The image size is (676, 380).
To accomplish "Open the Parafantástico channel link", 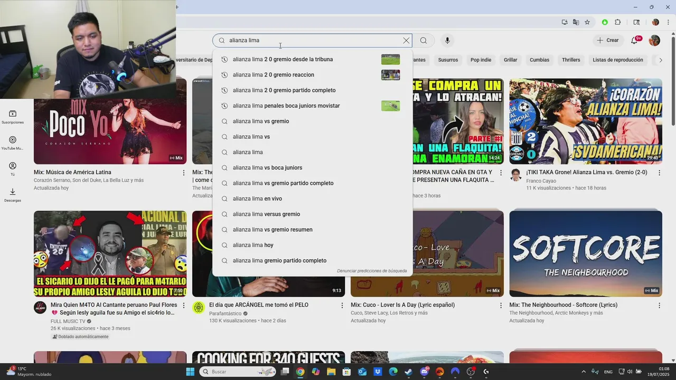I will coord(225,313).
